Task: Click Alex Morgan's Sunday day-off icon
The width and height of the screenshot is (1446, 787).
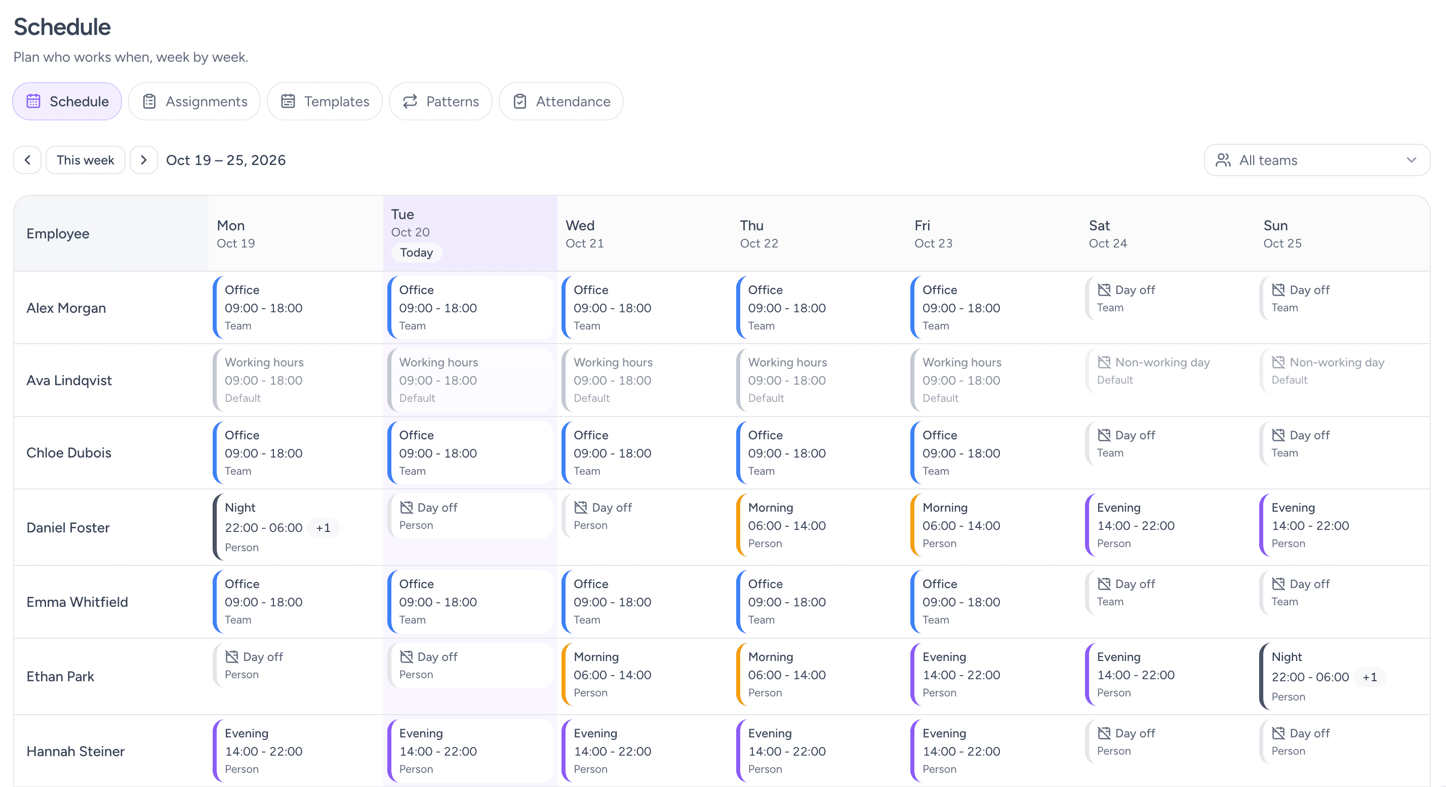Action: click(x=1279, y=290)
